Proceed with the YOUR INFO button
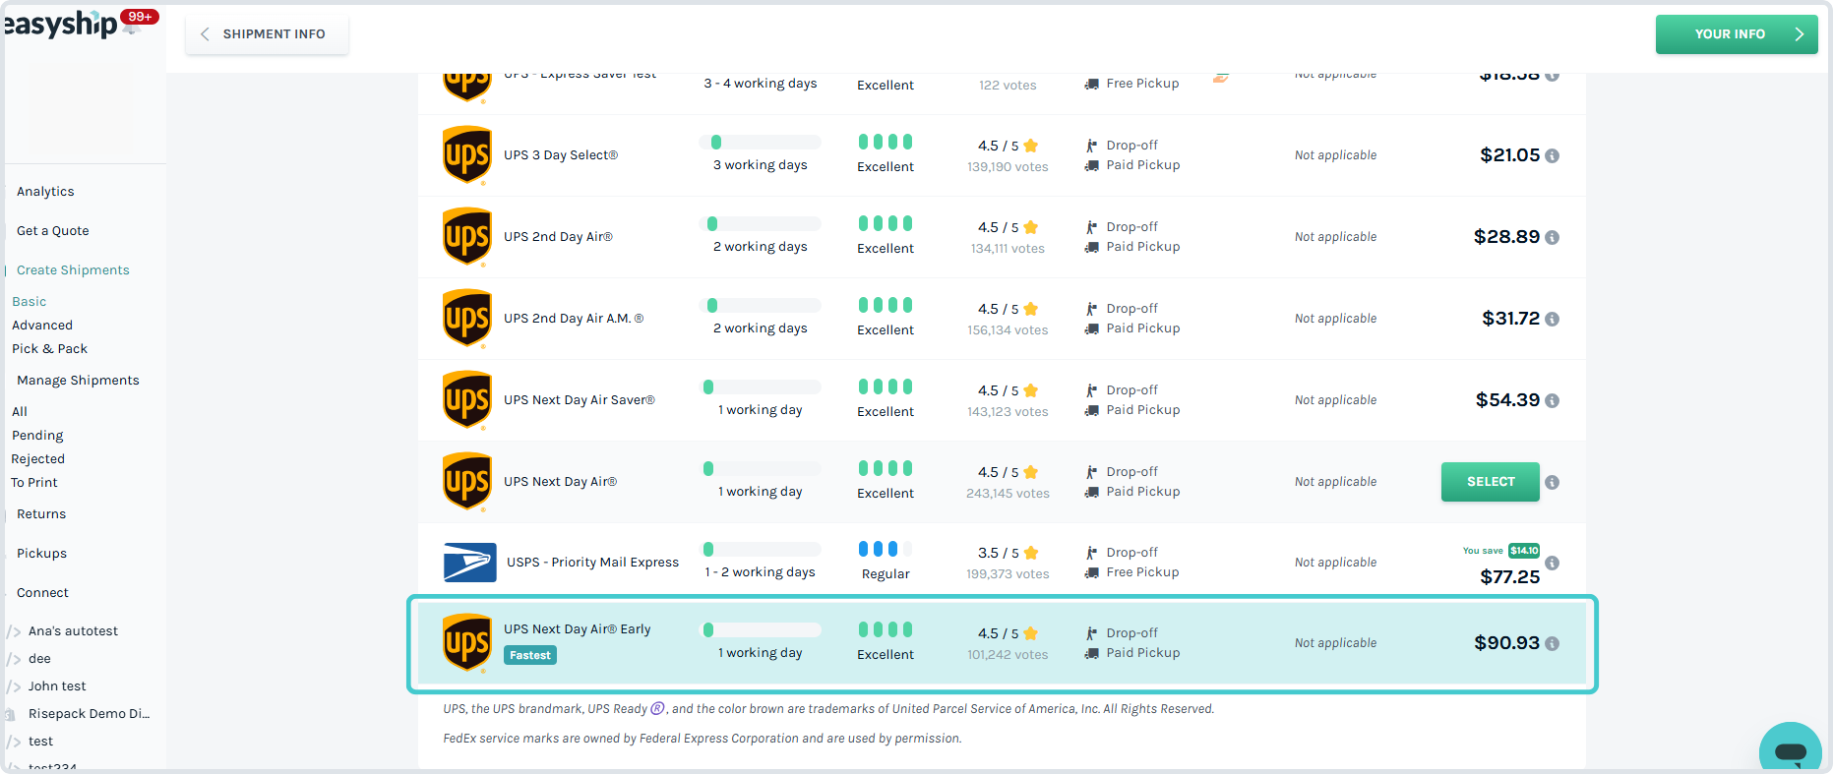1833x774 pixels. point(1737,34)
